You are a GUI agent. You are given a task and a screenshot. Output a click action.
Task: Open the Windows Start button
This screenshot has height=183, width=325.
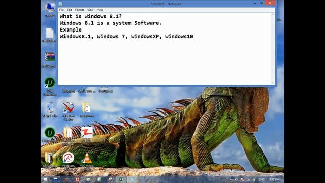coord(45,179)
